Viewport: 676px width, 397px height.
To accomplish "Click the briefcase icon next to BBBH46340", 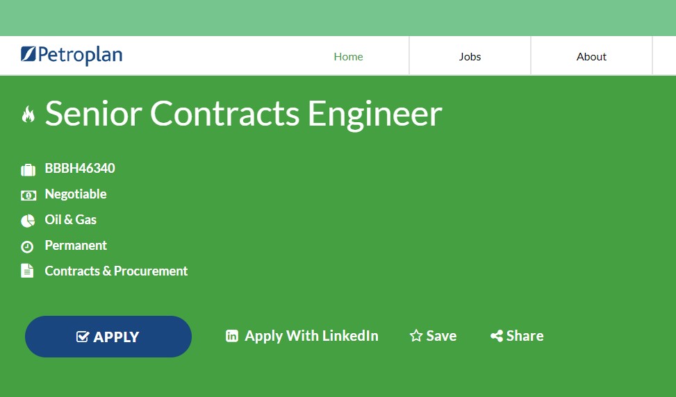I will pos(28,169).
